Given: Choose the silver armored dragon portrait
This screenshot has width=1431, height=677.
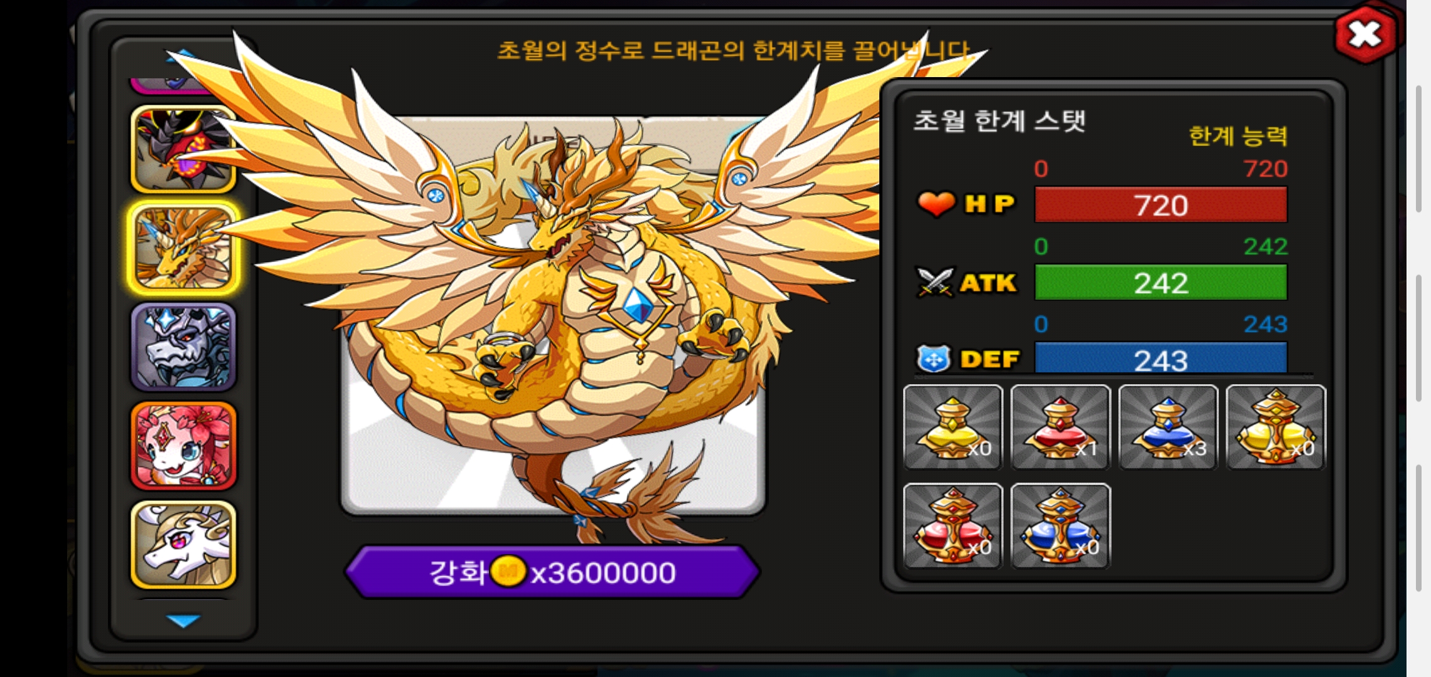Looking at the screenshot, I should pyautogui.click(x=183, y=347).
